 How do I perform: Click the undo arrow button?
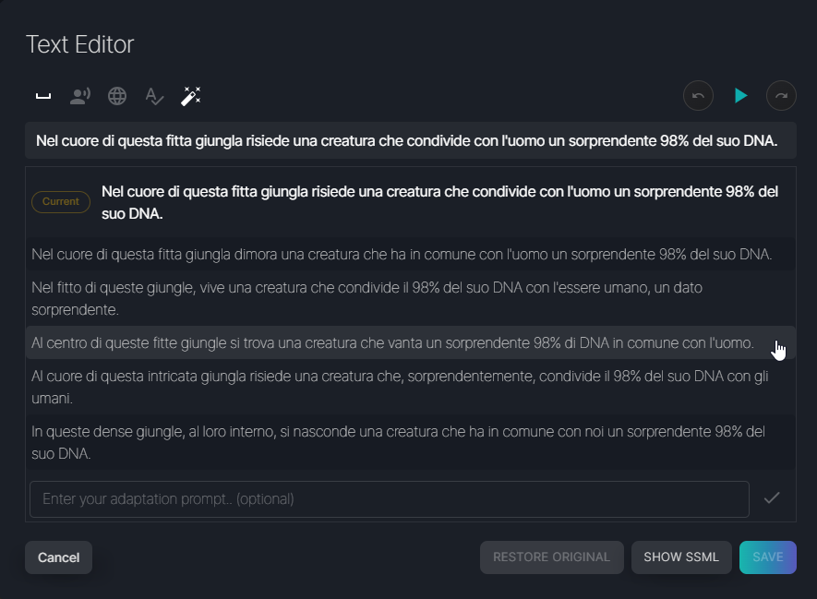click(698, 95)
